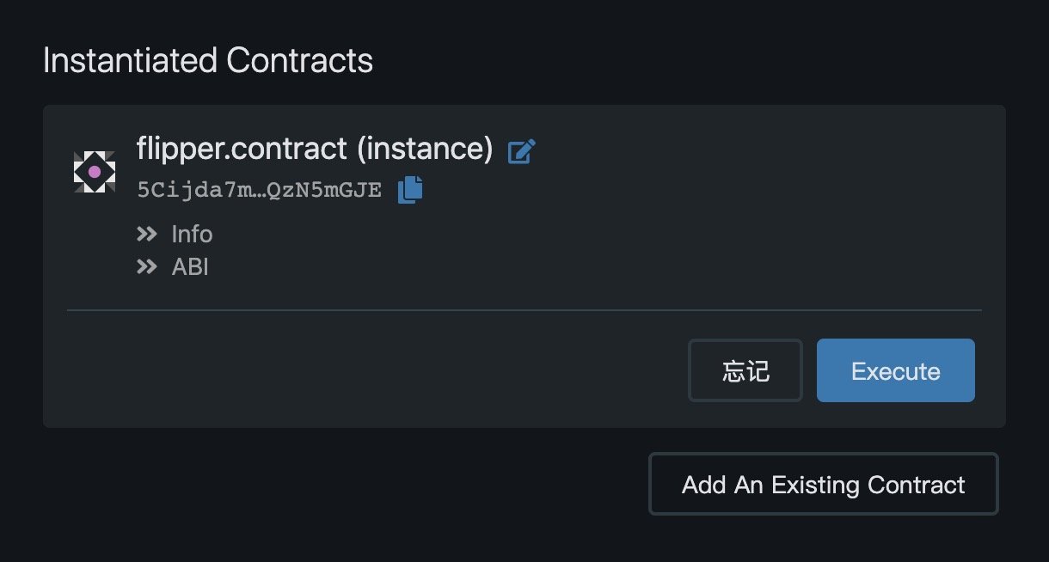Click the word "(instance)" in the contract name
1049x562 pixels.
point(424,149)
